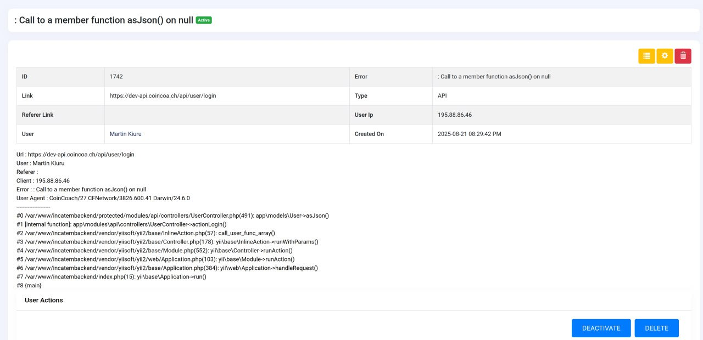Click the User Actions section header

pyautogui.click(x=44, y=301)
